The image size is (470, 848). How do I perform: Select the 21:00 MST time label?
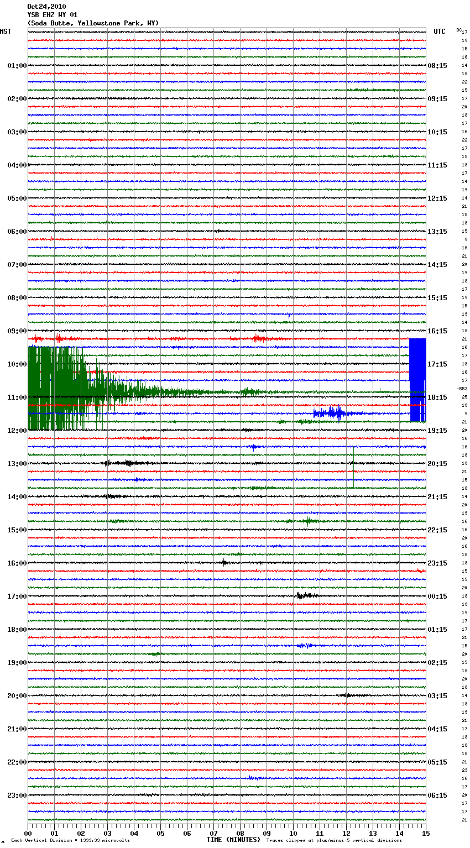[17, 729]
